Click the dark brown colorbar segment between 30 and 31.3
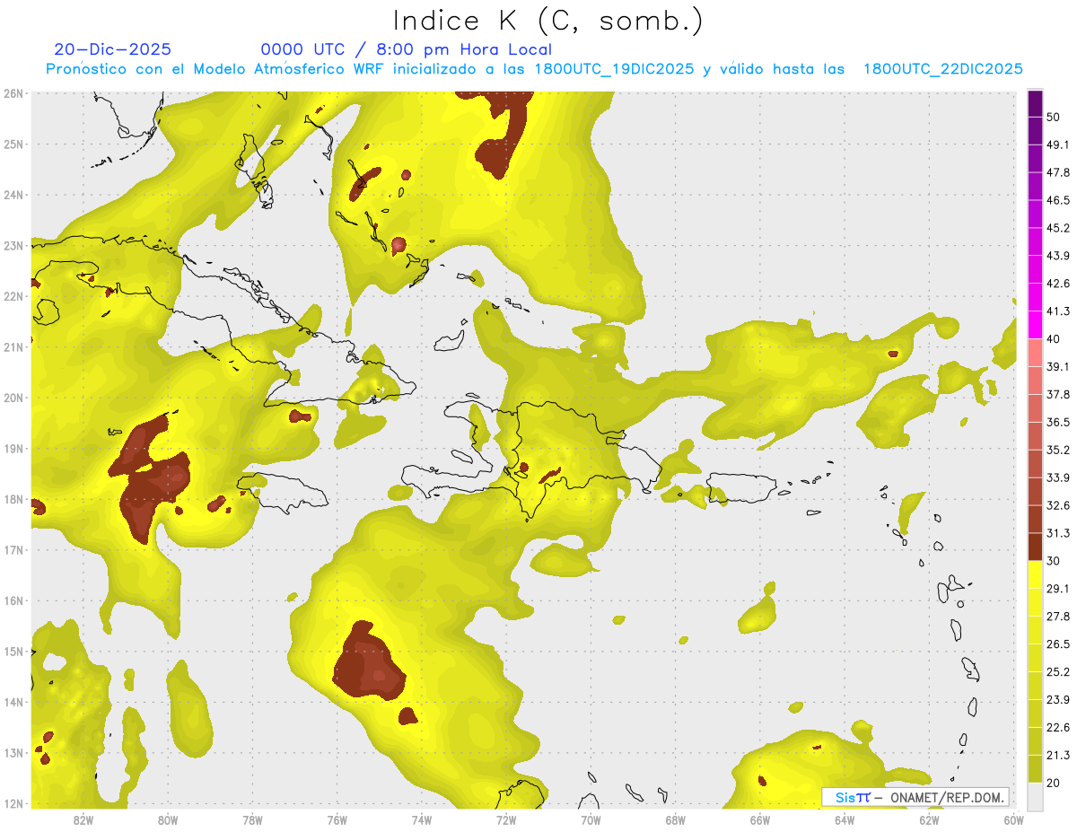The image size is (1077, 832). (1035, 547)
